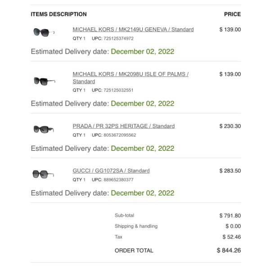Click the Prada Heritage sunglasses thumbnail
The width and height of the screenshot is (270, 270).
pos(44,129)
